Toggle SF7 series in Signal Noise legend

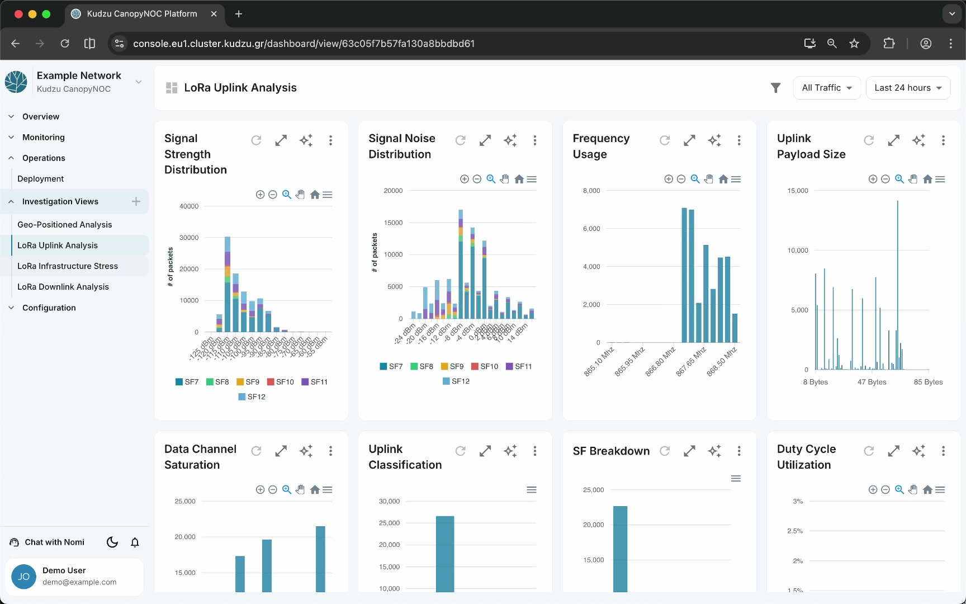(391, 366)
